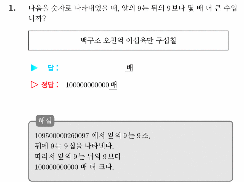Click question number 1.
Image resolution: width=244 pixels, height=182 pixels.
[x=12, y=8]
